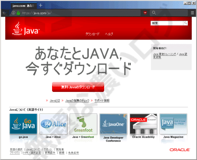Open the サポート footer link

click(x=48, y=149)
